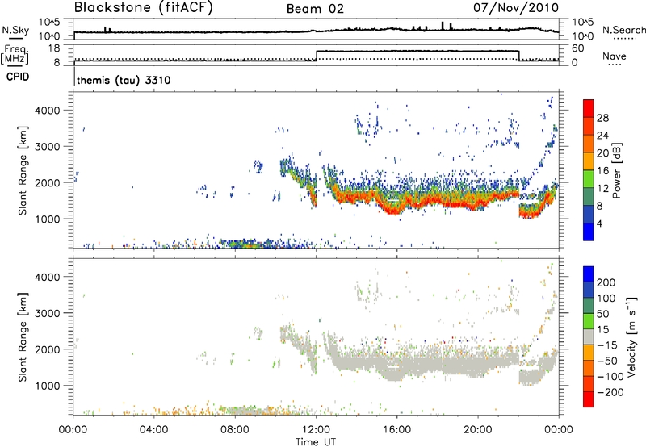
Task: Click the velocity color bar grey segment
Action: (x=589, y=337)
